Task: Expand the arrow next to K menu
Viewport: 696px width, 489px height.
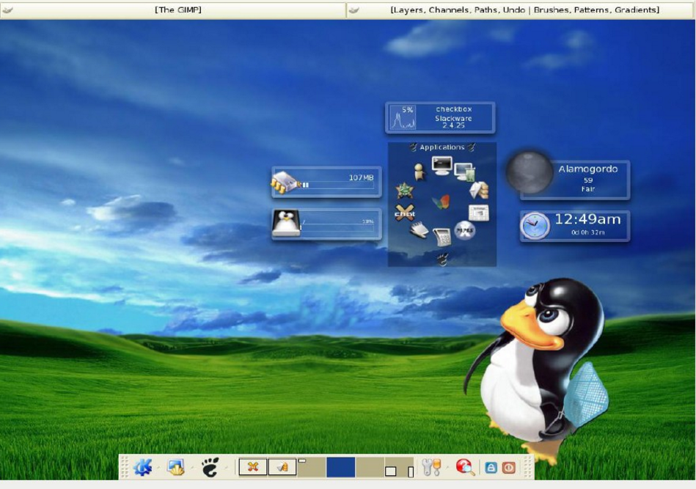Action: [x=158, y=467]
